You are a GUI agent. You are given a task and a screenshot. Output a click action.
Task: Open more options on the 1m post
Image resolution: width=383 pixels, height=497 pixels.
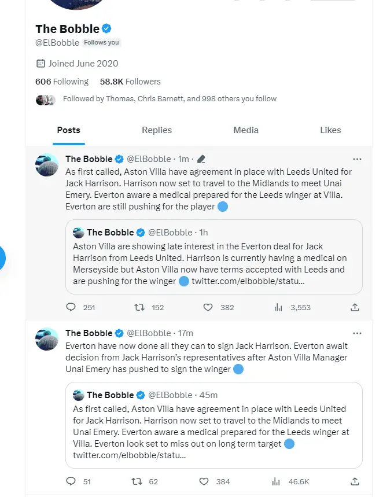pos(357,159)
